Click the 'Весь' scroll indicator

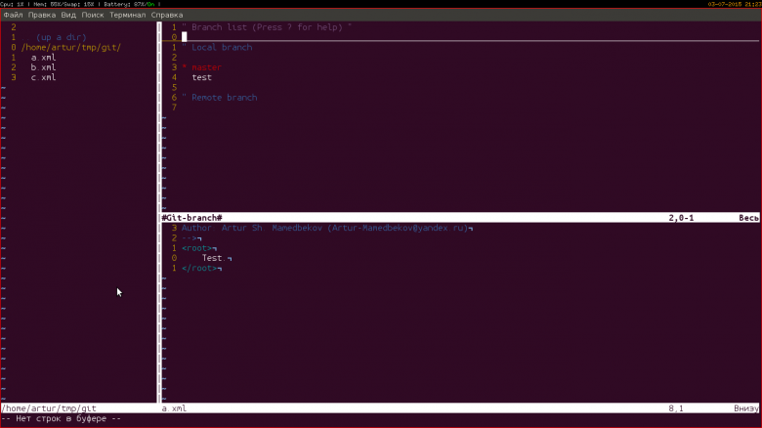[x=748, y=218]
